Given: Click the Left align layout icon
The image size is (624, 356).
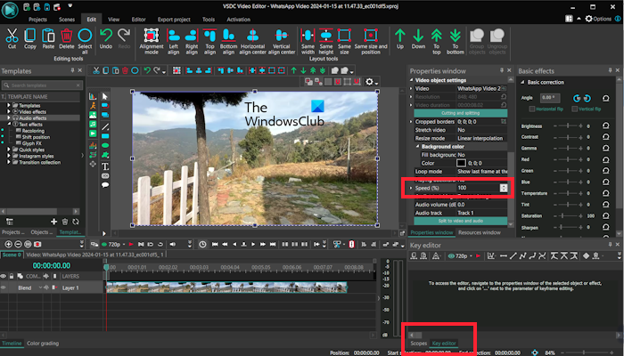Looking at the screenshot, I should 173,36.
